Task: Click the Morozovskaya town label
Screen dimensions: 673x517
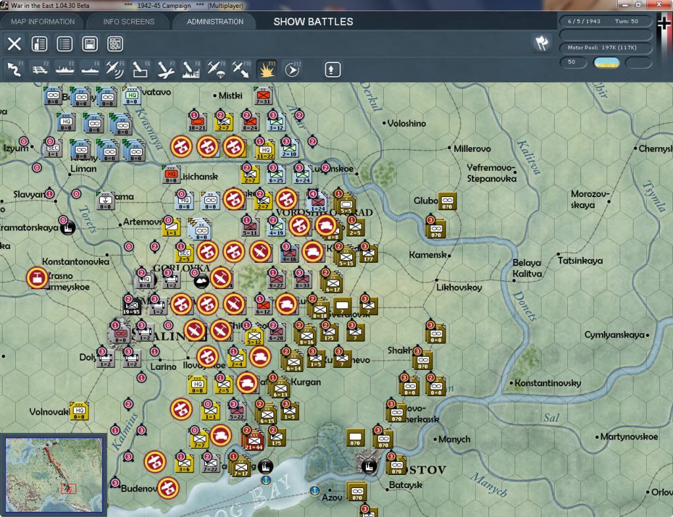Action: pos(590,200)
